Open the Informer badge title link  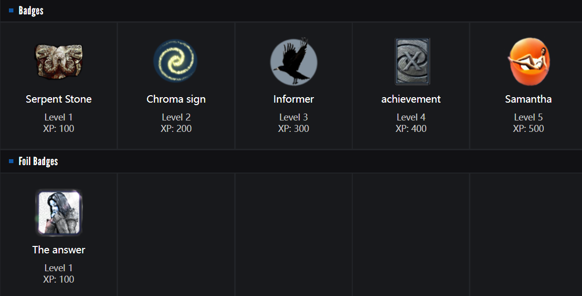pyautogui.click(x=294, y=99)
